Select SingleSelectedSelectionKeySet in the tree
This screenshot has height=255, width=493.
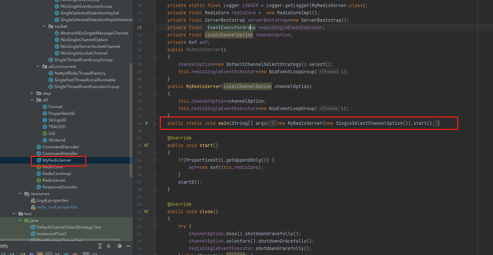pos(90,13)
